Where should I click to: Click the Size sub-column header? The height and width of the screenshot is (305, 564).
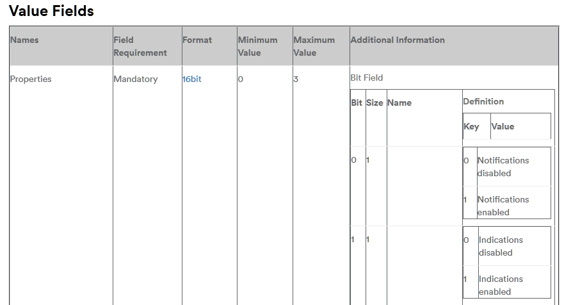click(x=375, y=103)
